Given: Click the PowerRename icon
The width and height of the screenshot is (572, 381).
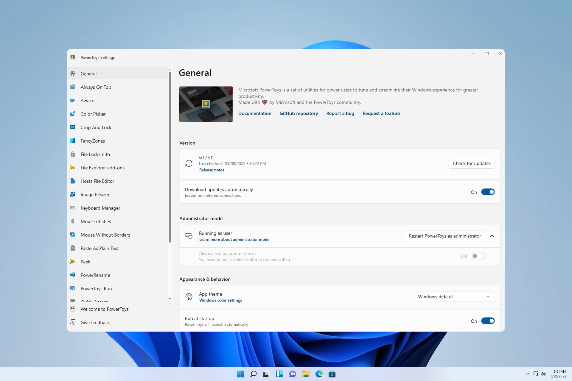Looking at the screenshot, I should tap(73, 275).
